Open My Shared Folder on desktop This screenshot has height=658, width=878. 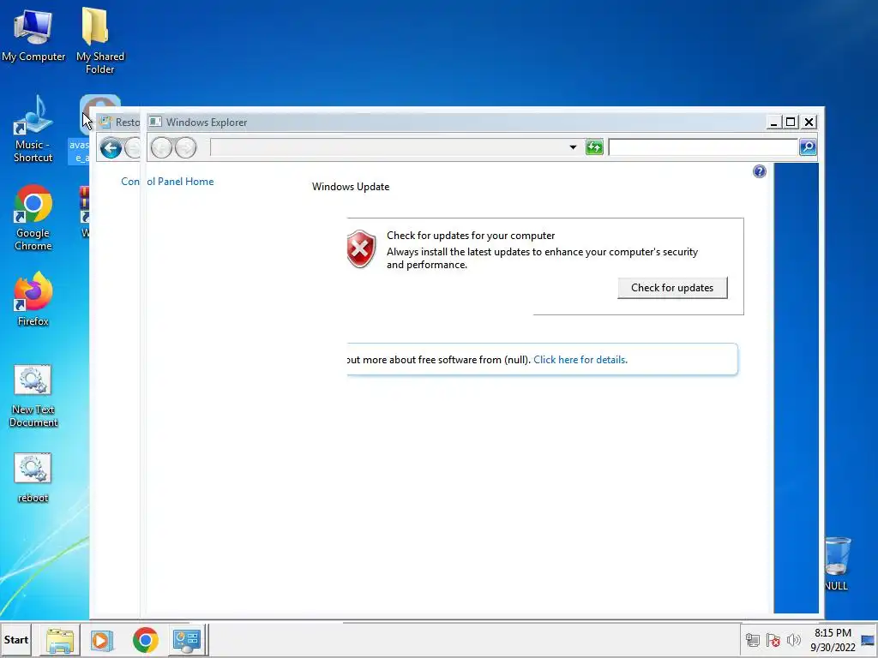point(99,41)
